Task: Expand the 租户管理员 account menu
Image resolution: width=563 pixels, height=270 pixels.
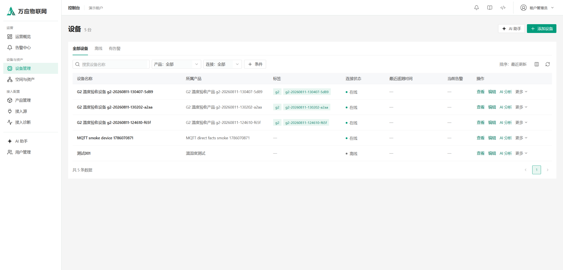Action: coord(537,8)
